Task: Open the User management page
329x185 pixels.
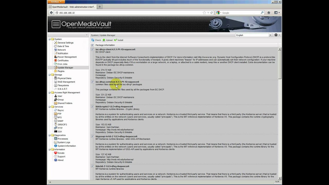Action: (60, 96)
